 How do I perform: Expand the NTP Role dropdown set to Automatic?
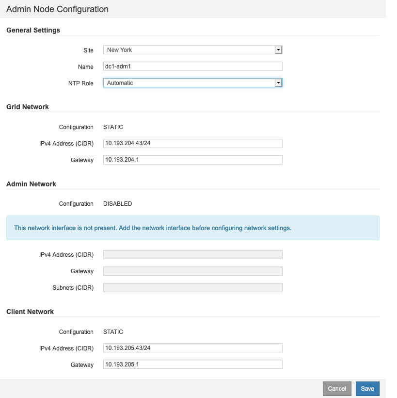[192, 83]
